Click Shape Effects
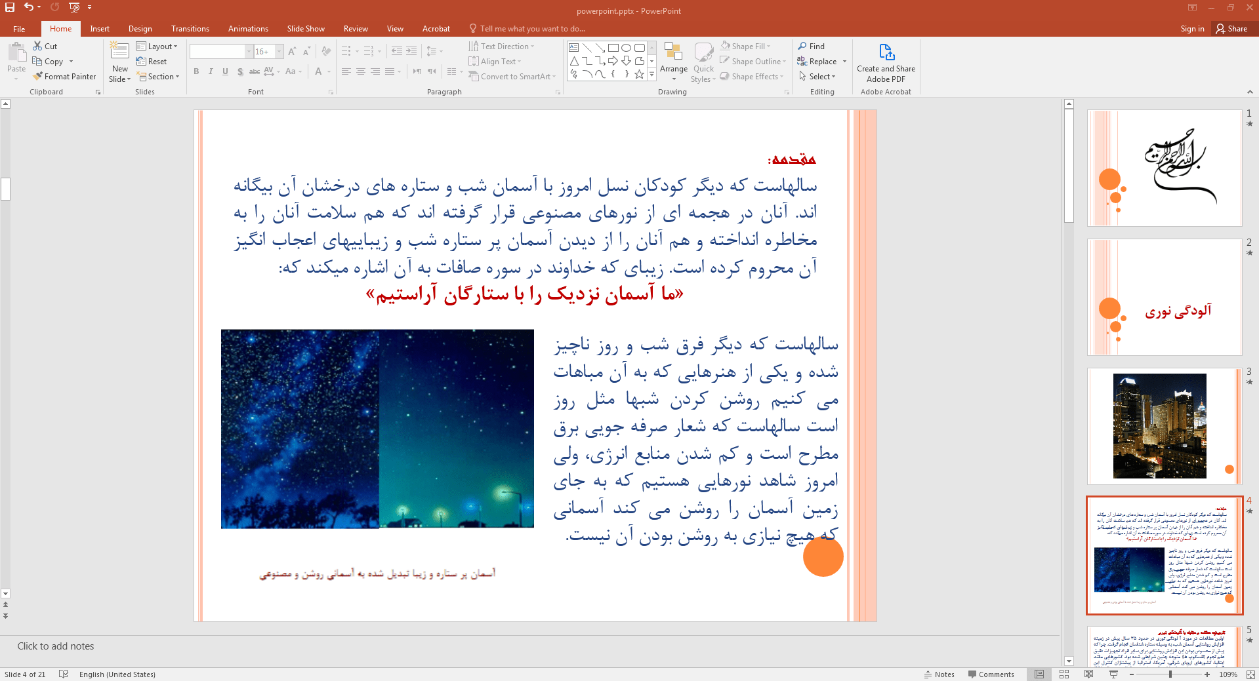 coord(752,76)
